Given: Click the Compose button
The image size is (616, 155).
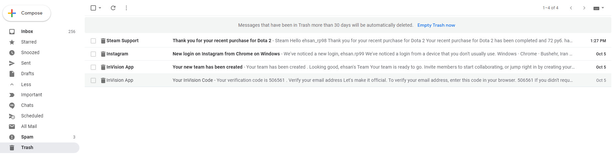Looking at the screenshot, I should tap(27, 13).
